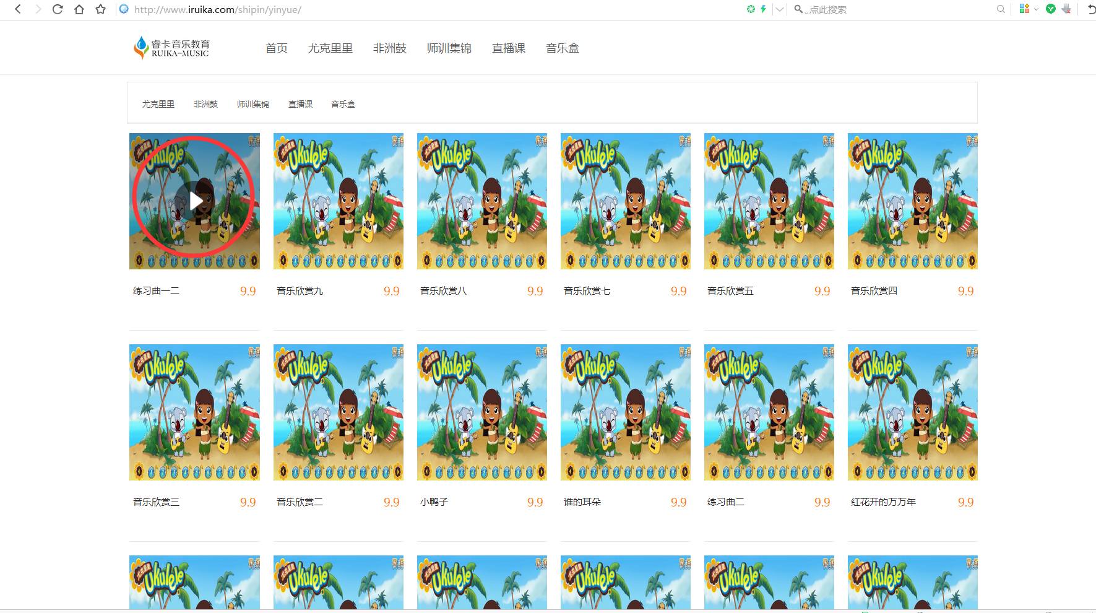
Task: Click the 小鸭子 title link
Action: [x=434, y=502]
